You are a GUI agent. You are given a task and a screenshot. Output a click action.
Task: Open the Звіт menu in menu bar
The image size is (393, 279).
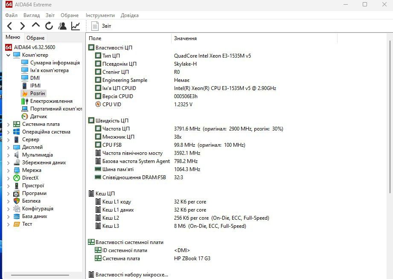coord(50,15)
